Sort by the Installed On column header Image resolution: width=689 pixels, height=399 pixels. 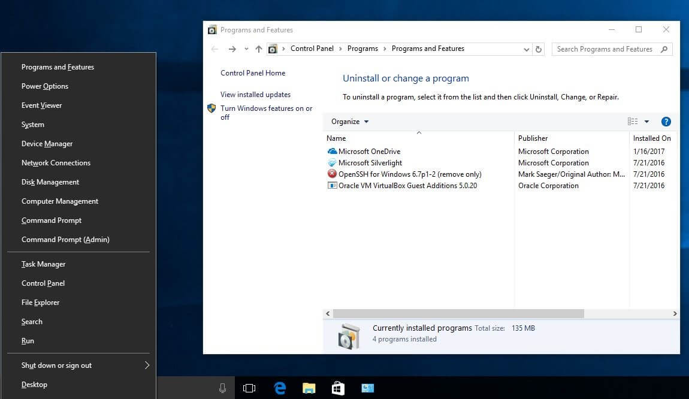coord(653,138)
